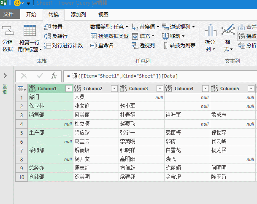The image size is (257, 204).
Task: Click the Group By (分组依据) icon
Action: (x=8, y=39)
